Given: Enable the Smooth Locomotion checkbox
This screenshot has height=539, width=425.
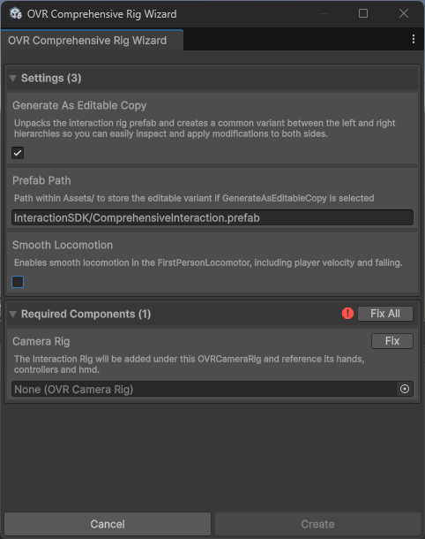Looking at the screenshot, I should coord(18,282).
